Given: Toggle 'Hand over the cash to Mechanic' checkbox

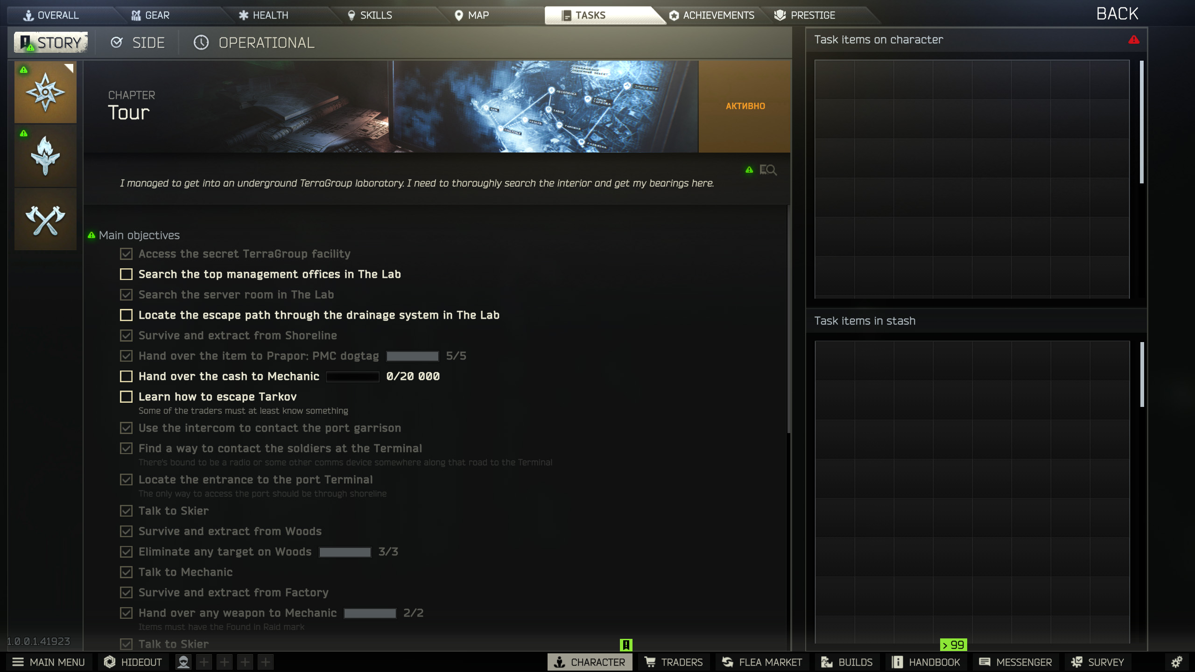Looking at the screenshot, I should point(126,376).
